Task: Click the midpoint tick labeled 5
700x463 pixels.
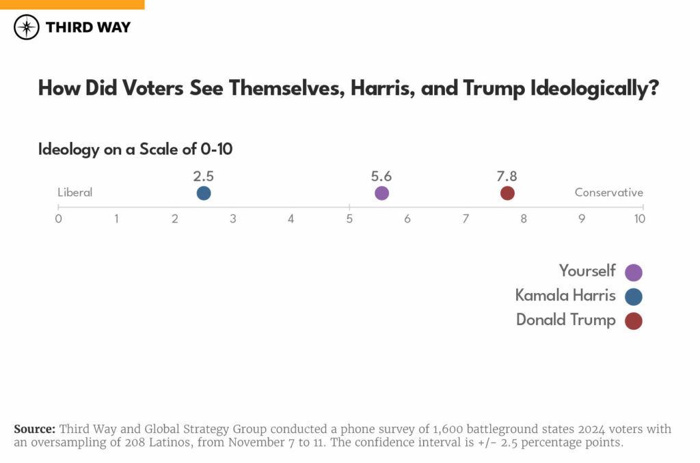Action: [x=349, y=219]
